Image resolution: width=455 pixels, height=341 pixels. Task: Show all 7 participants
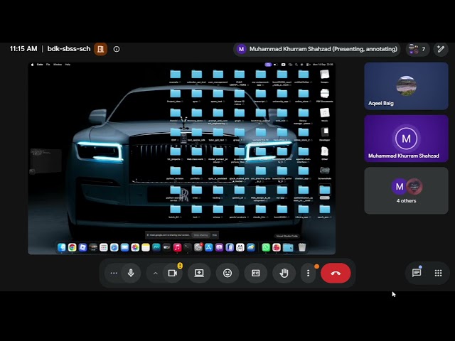coord(417,49)
